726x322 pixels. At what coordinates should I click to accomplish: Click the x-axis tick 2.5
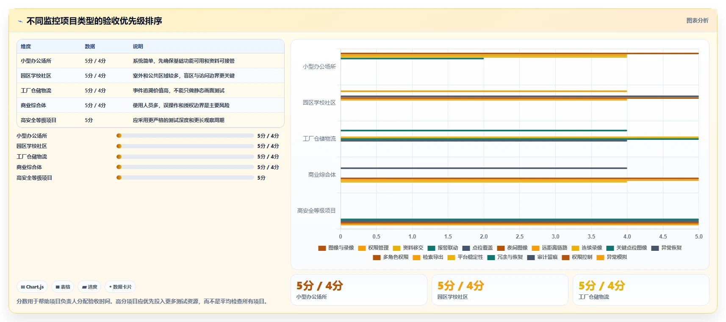(x=520, y=237)
